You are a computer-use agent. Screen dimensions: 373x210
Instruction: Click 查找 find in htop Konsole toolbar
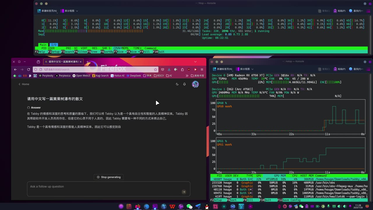click(x=356, y=11)
